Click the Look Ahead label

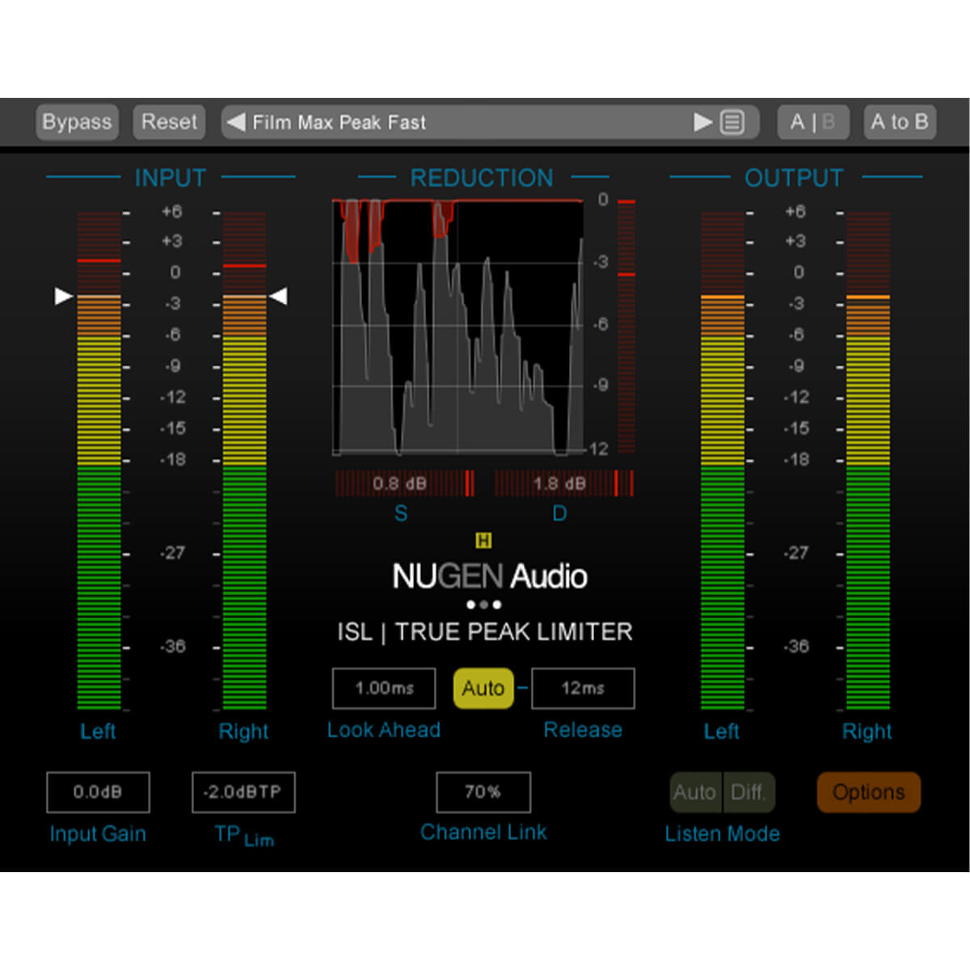pos(384,730)
